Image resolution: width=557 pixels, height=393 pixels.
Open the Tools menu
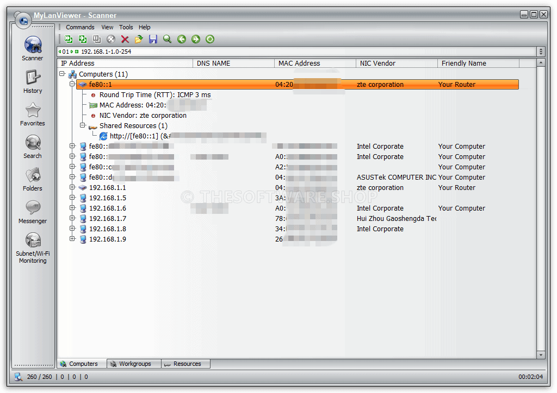126,27
